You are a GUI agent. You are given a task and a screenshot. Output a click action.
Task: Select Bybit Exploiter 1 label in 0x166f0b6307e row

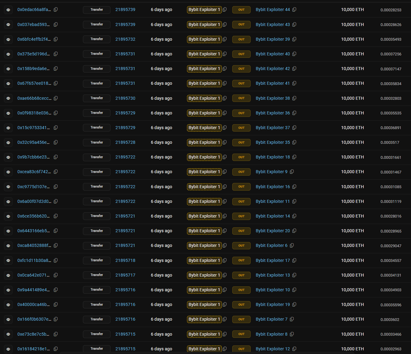[x=204, y=319]
